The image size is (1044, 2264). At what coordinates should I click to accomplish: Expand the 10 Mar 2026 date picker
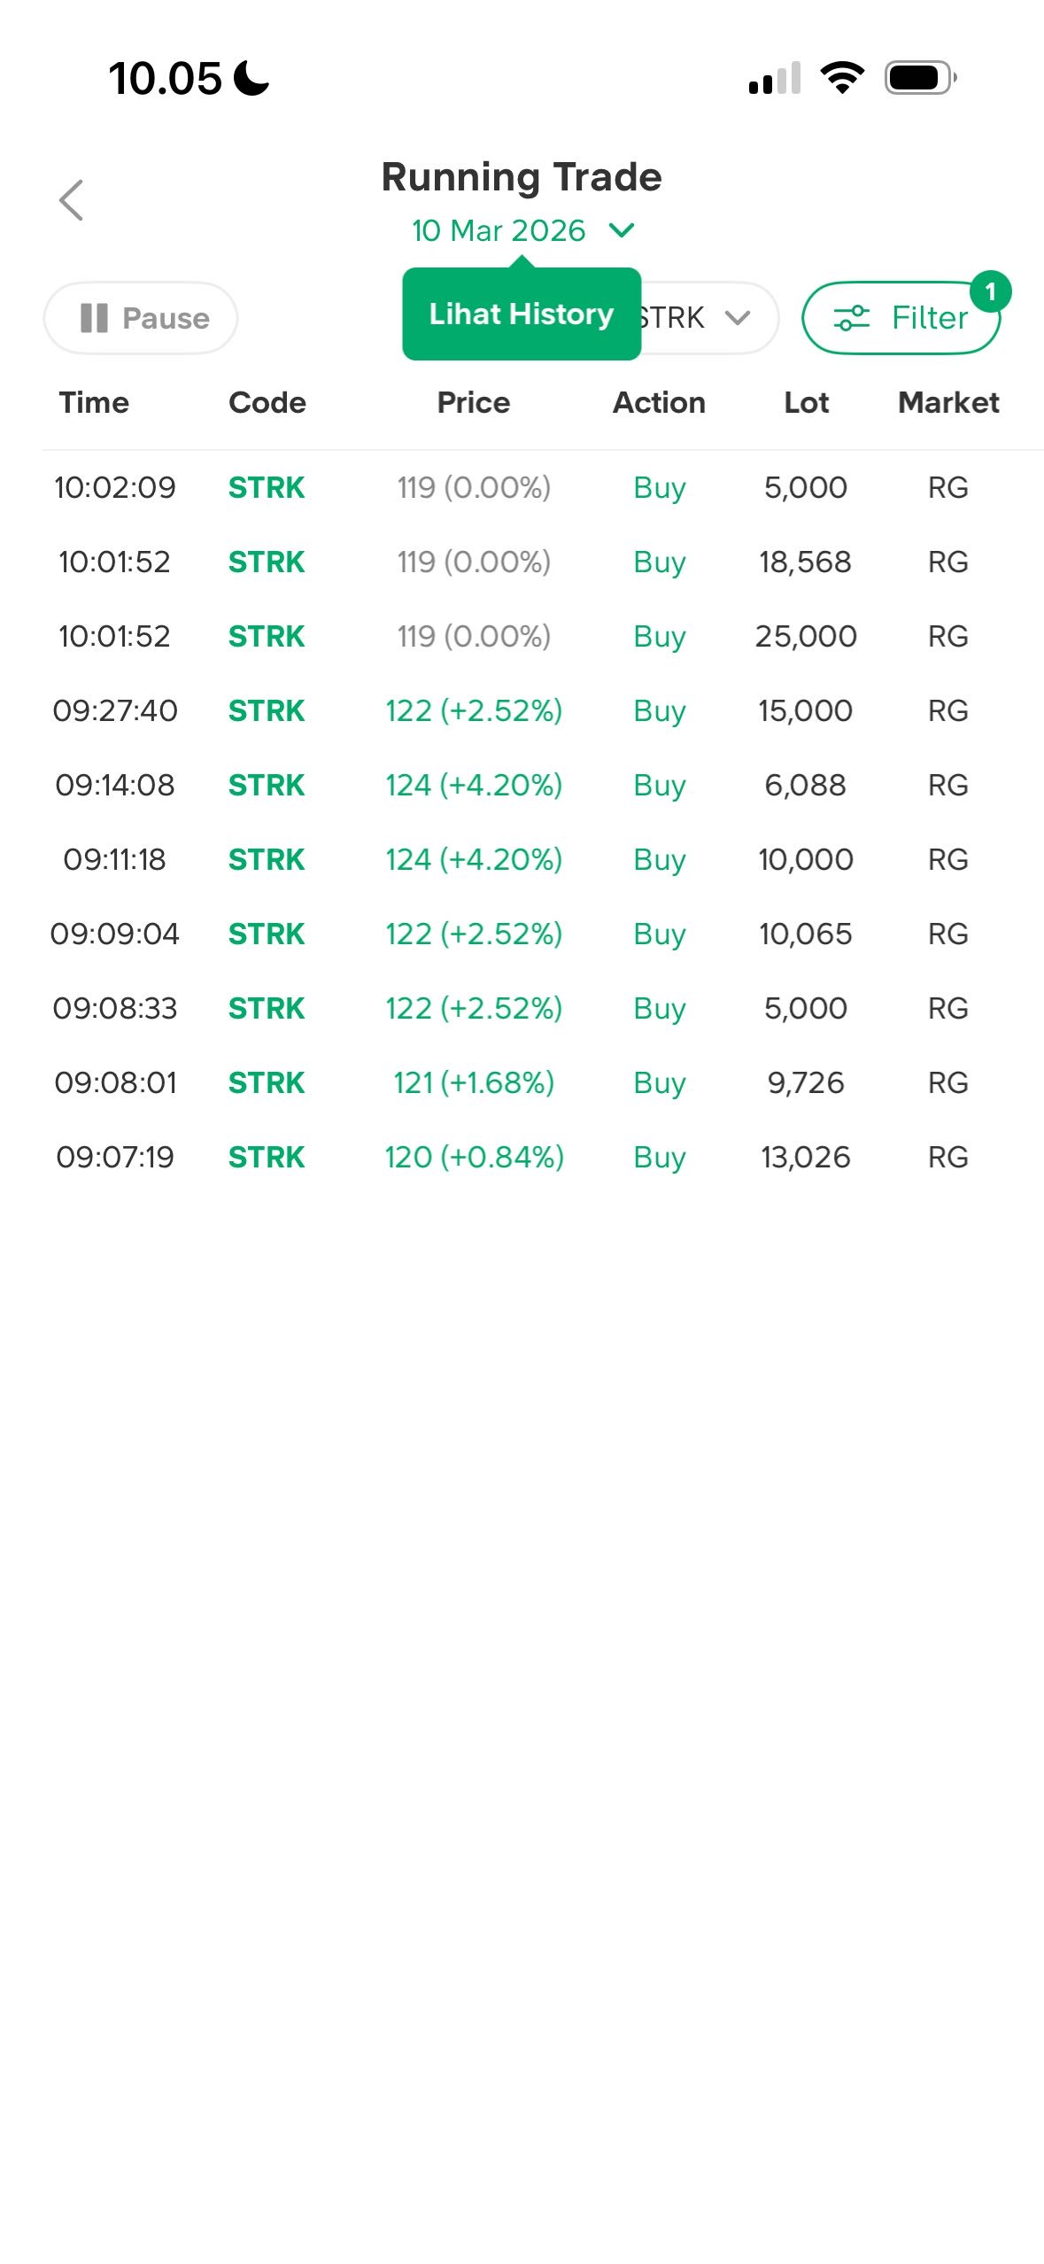499,230
